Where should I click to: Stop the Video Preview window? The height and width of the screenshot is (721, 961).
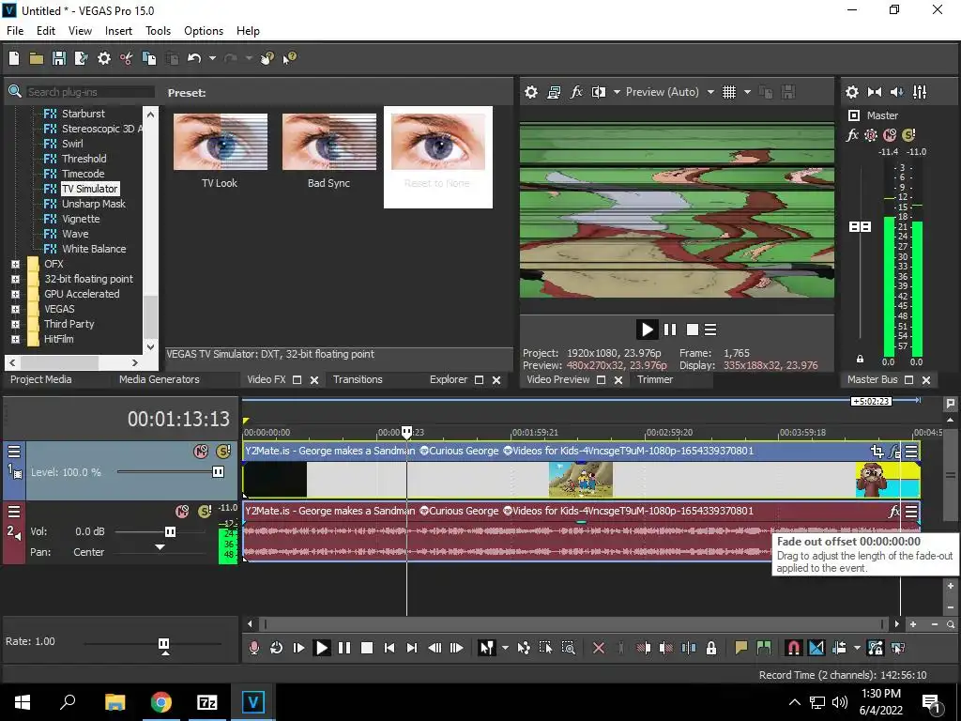pyautogui.click(x=693, y=330)
